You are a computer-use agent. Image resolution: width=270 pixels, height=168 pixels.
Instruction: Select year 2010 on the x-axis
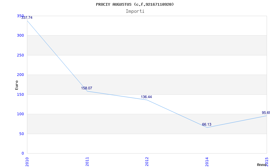click(27, 161)
